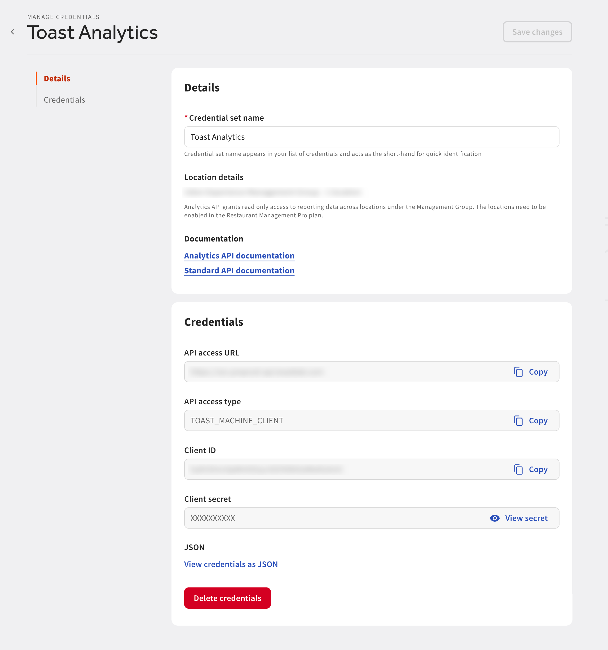Go back using the left chevron arrow
The width and height of the screenshot is (608, 650).
coord(13,32)
